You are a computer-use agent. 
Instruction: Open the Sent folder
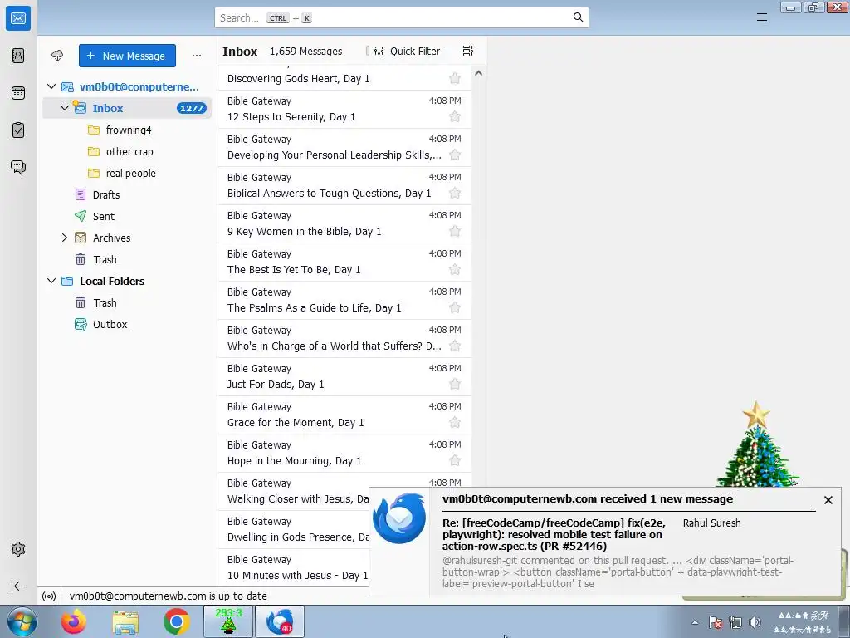[127, 217]
